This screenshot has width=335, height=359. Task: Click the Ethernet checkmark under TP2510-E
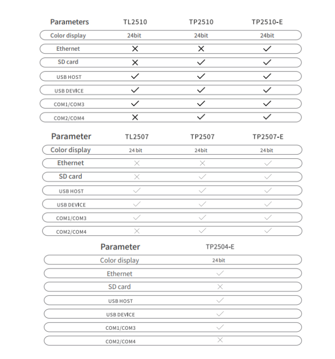click(x=268, y=48)
